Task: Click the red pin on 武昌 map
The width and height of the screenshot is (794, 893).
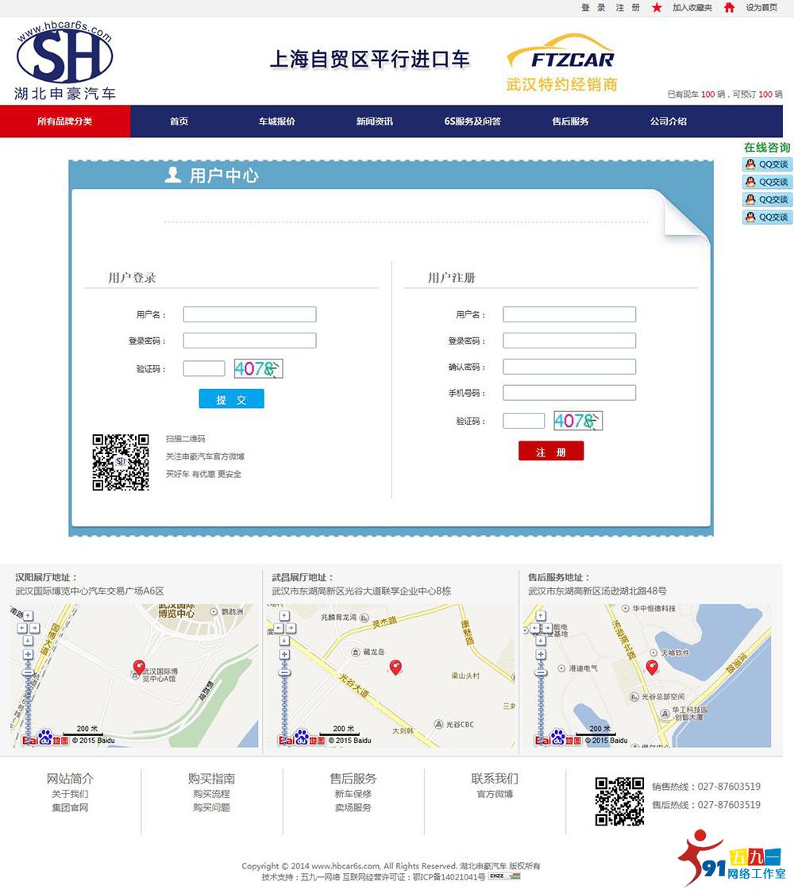Action: 395,667
